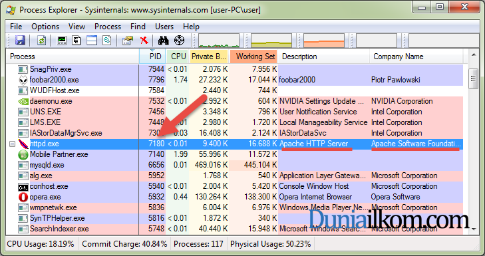The image size is (485, 256).
Task: Click CPU Usage 18.19% in status bar
Action: [x=41, y=244]
